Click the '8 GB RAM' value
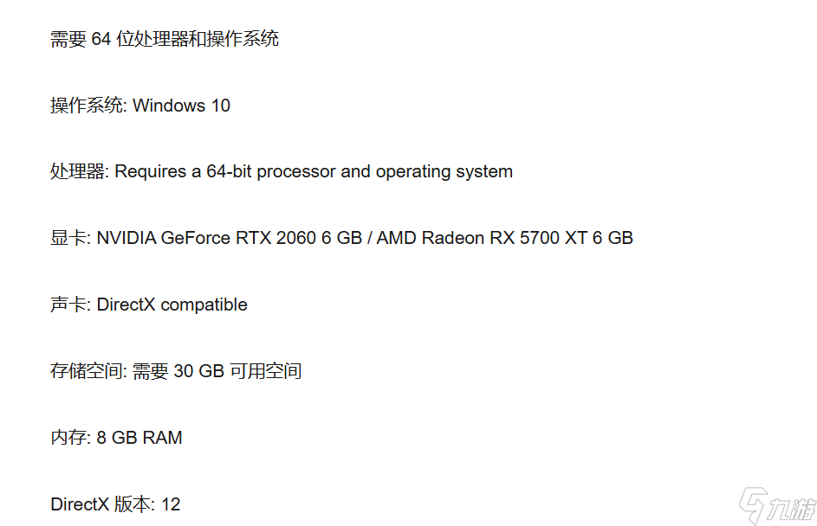The width and height of the screenshot is (817, 526). pyautogui.click(x=139, y=438)
